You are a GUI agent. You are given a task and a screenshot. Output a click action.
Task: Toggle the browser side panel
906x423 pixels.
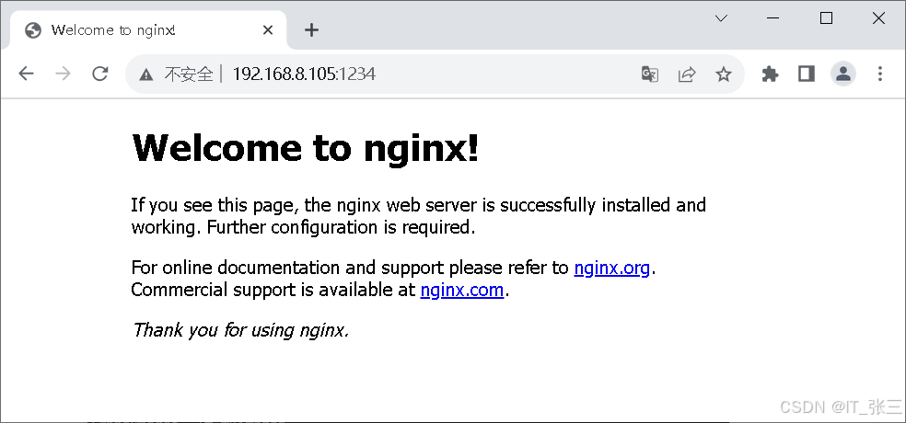click(806, 74)
